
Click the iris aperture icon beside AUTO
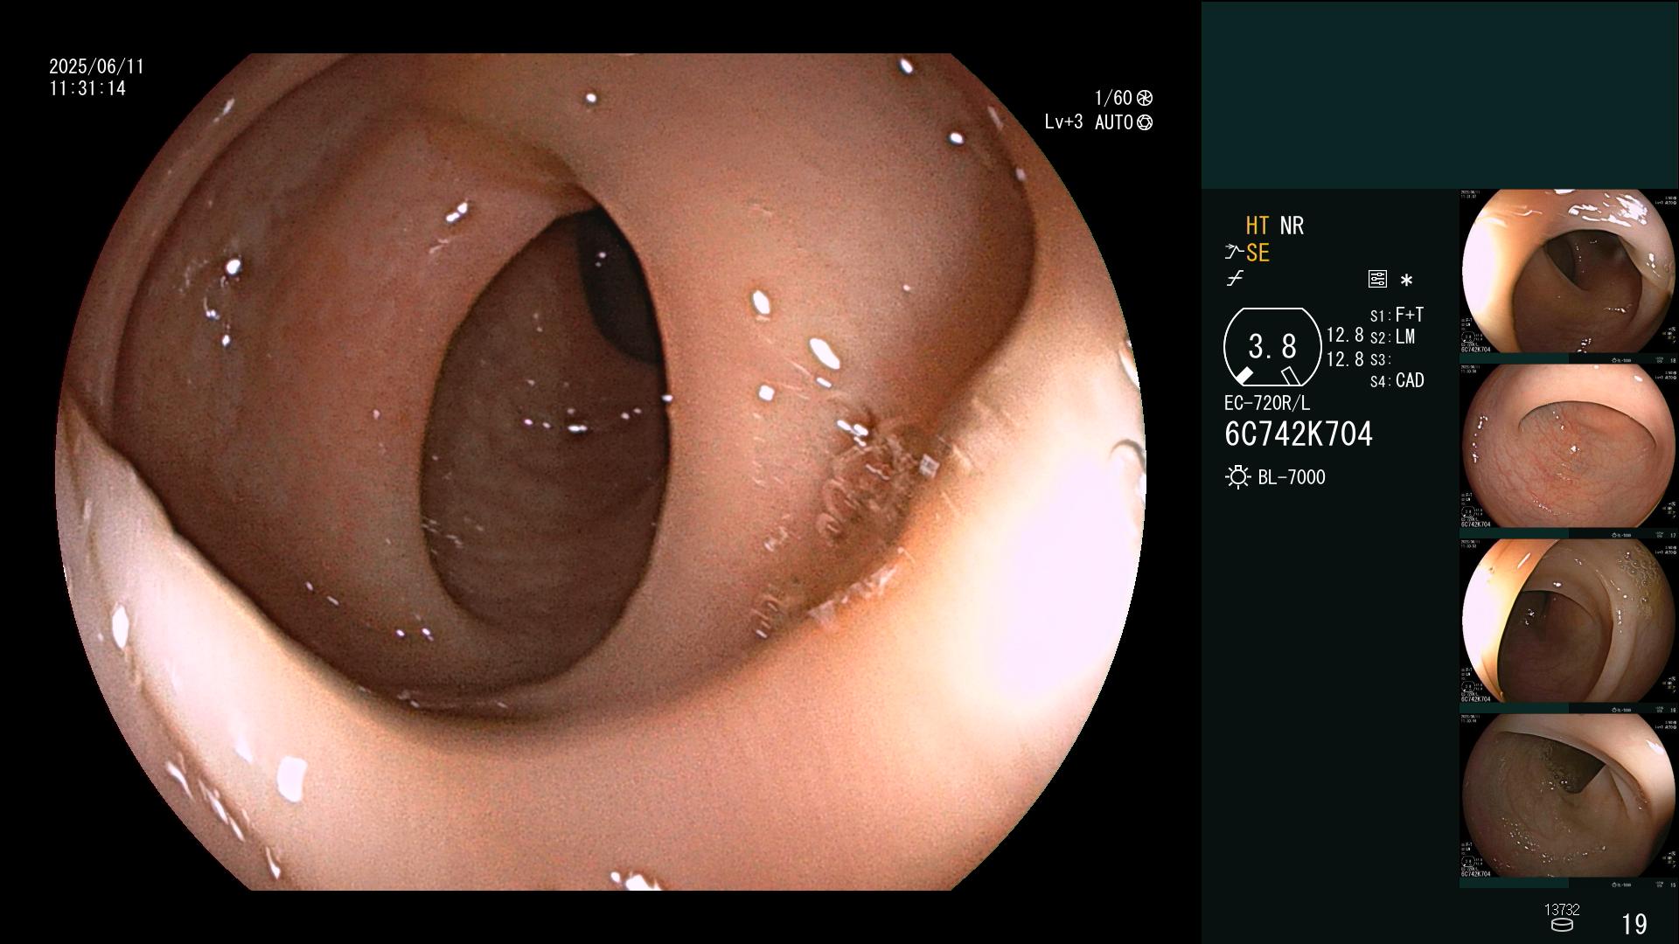[x=1144, y=122]
